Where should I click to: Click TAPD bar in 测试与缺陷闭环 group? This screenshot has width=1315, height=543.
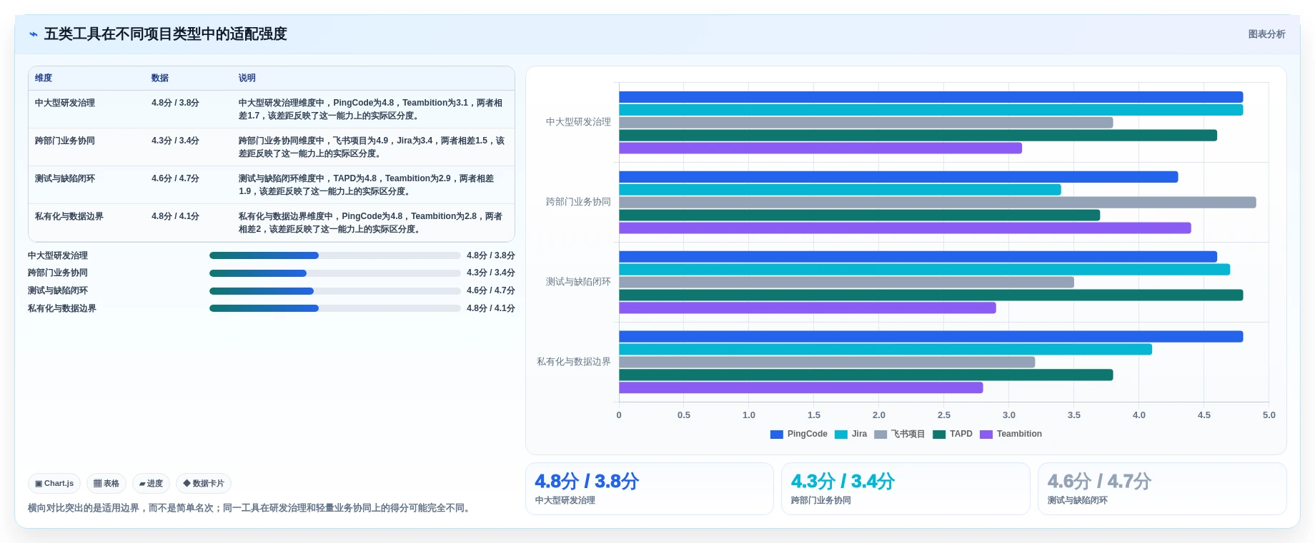(x=931, y=295)
